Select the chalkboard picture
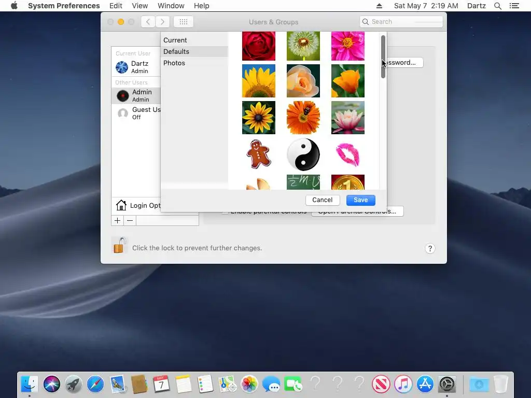This screenshot has width=531, height=398. point(303,182)
